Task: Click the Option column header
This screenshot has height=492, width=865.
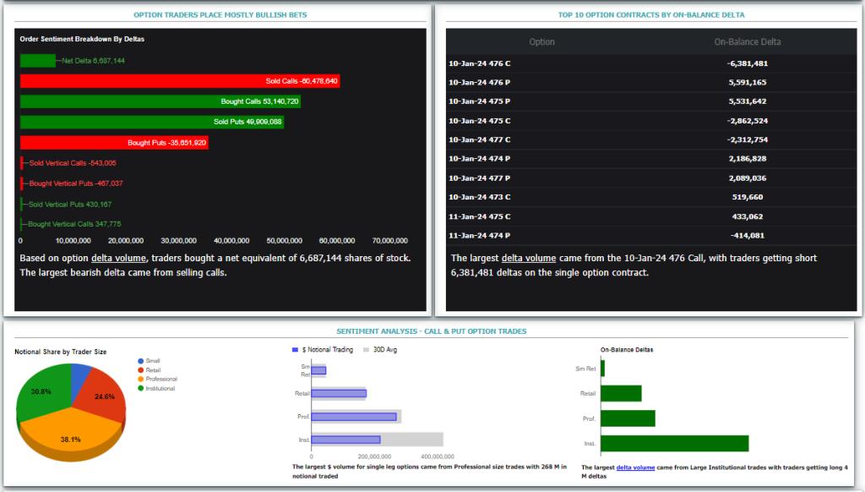Action: point(541,42)
